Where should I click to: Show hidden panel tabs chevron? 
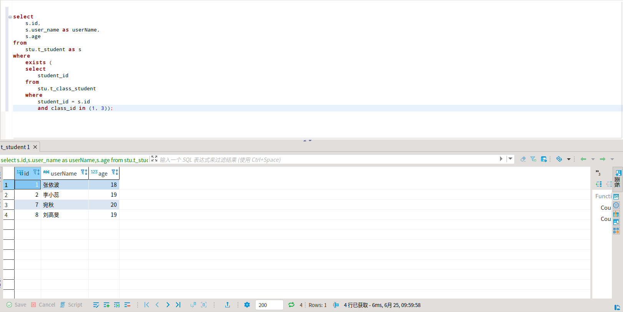(x=598, y=173)
